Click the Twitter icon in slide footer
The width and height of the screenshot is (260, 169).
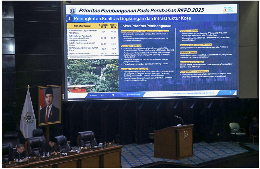click(x=102, y=95)
